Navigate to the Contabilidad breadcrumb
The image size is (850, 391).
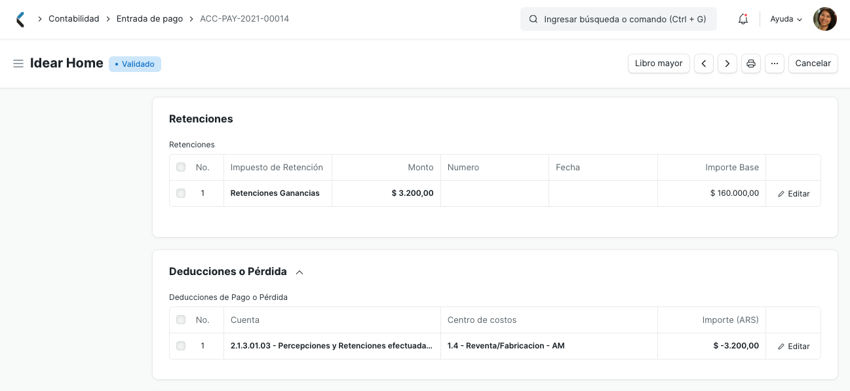click(73, 19)
